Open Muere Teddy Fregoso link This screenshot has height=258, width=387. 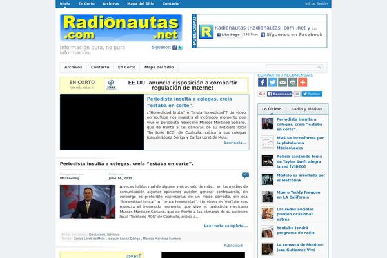298,195
